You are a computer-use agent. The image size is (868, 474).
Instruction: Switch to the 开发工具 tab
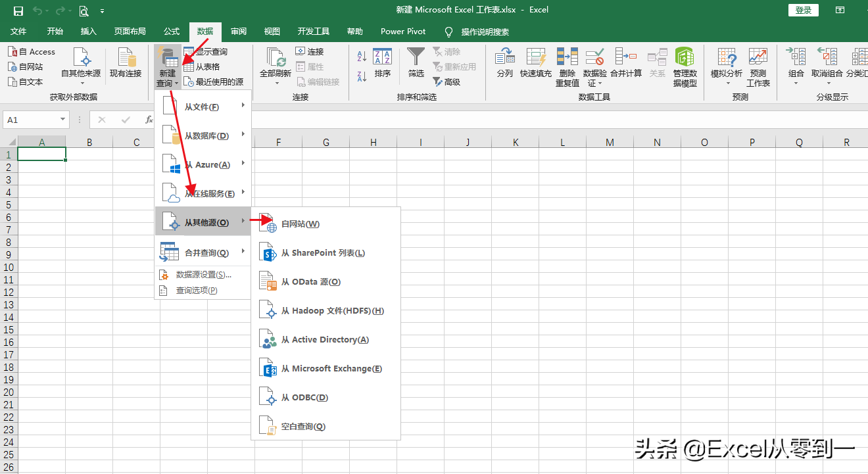pyautogui.click(x=314, y=32)
